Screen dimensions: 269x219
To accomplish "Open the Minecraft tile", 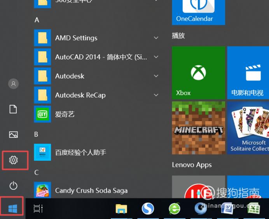I will (x=199, y=128).
